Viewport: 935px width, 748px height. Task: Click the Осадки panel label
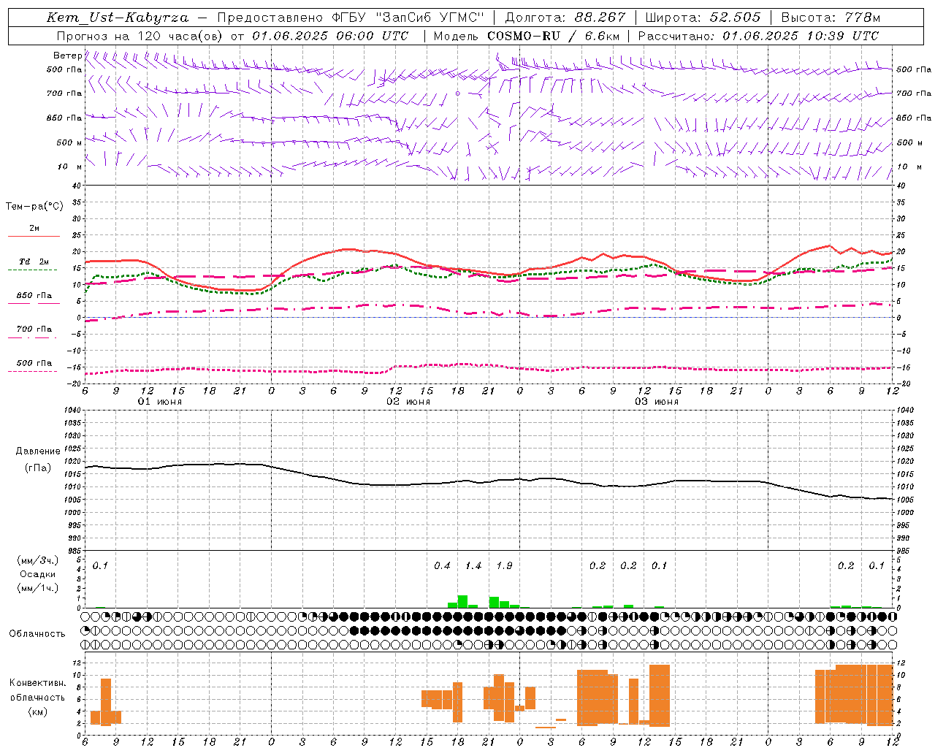click(38, 574)
